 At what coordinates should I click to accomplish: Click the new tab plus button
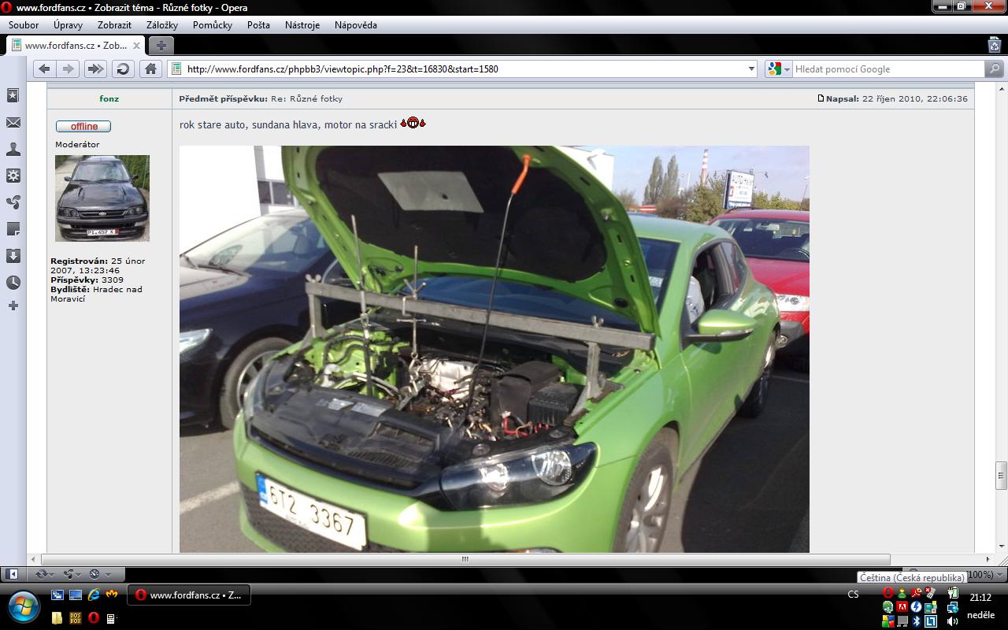coord(160,46)
